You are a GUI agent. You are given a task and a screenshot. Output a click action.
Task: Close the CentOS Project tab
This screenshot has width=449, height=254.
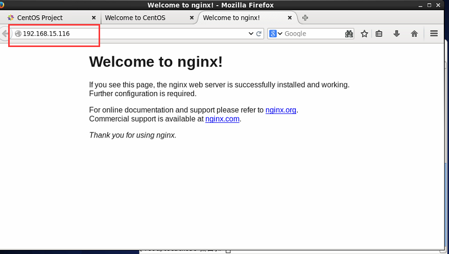pos(93,18)
